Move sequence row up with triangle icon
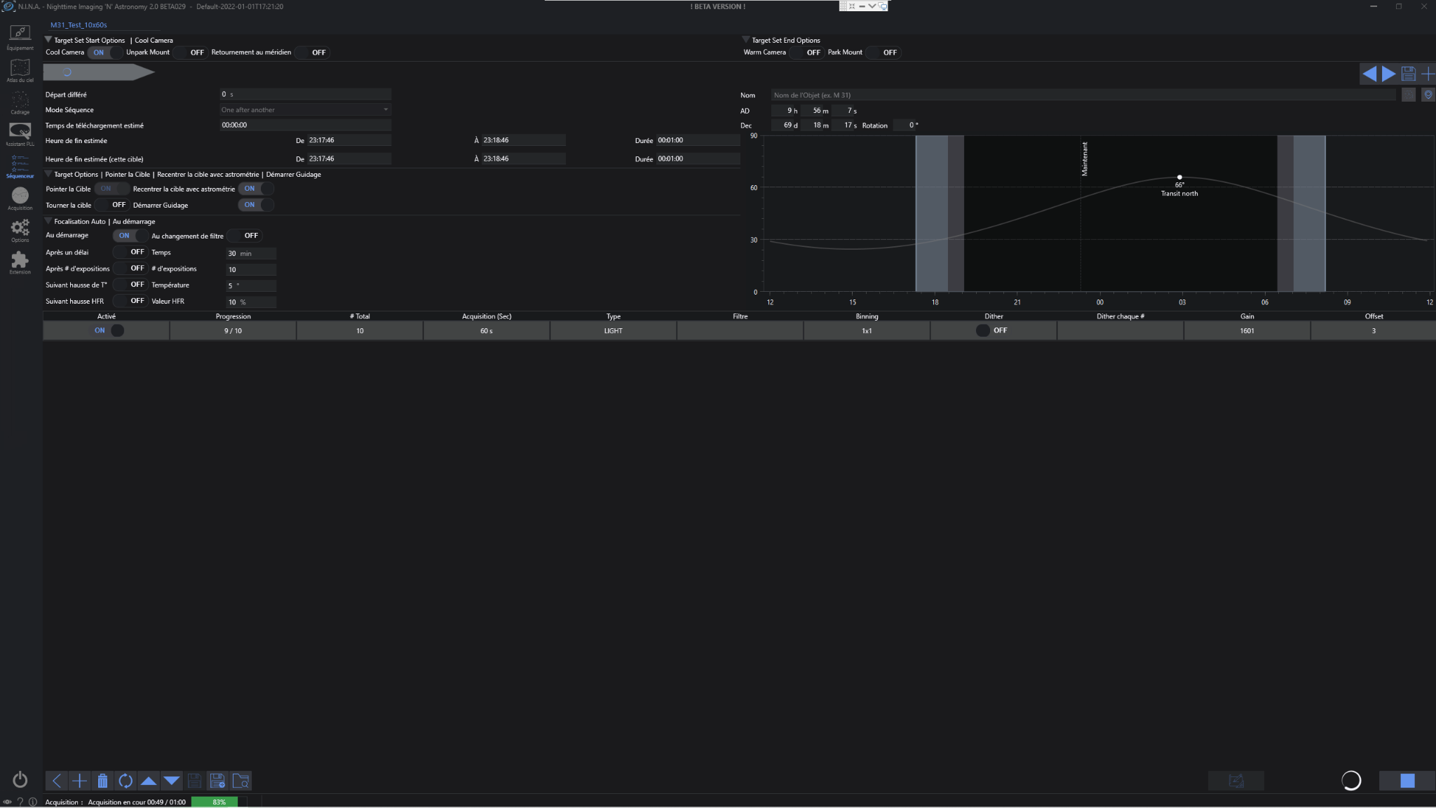The width and height of the screenshot is (1436, 808). click(149, 781)
